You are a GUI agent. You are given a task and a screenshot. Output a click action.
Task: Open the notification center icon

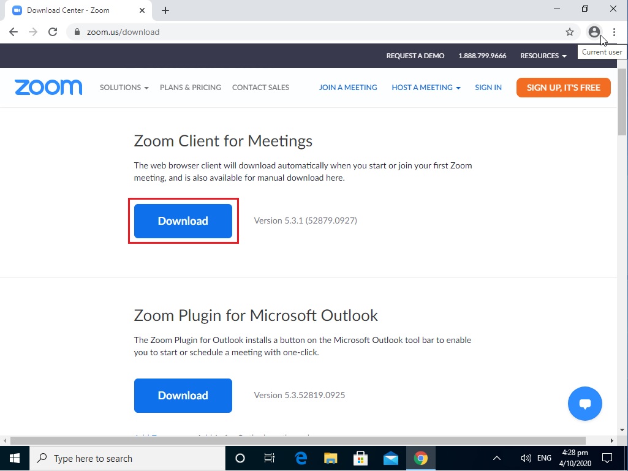point(607,458)
